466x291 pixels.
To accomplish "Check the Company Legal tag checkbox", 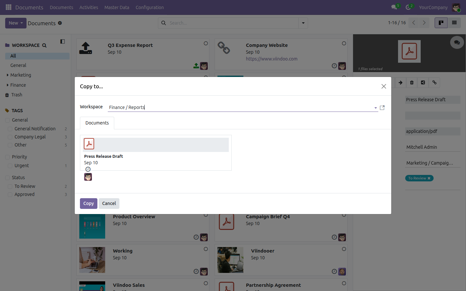I will tap(10, 137).
